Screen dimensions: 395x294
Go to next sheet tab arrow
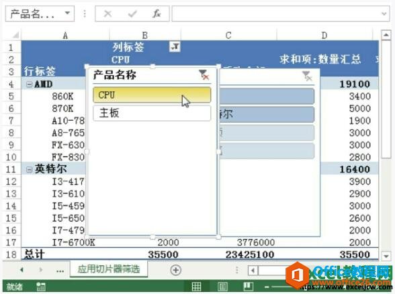coord(40,270)
